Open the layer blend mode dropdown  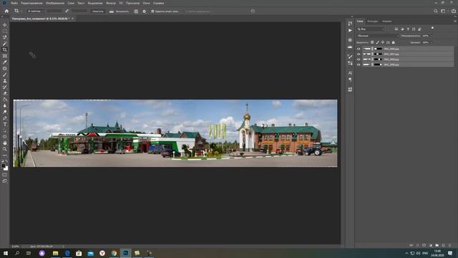pyautogui.click(x=377, y=36)
